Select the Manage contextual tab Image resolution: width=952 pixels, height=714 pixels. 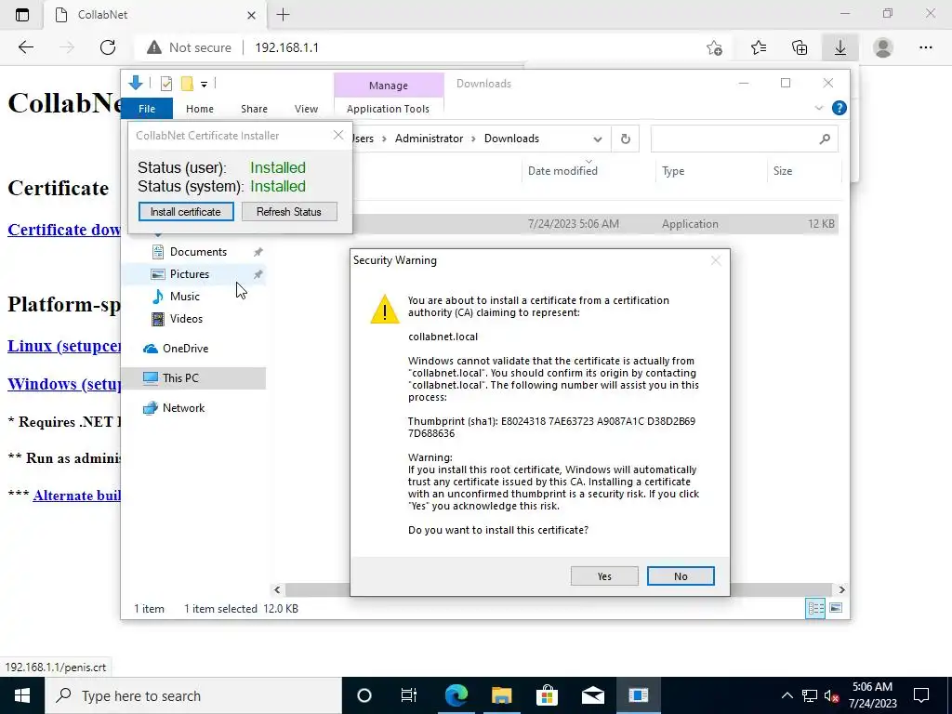[x=389, y=86]
